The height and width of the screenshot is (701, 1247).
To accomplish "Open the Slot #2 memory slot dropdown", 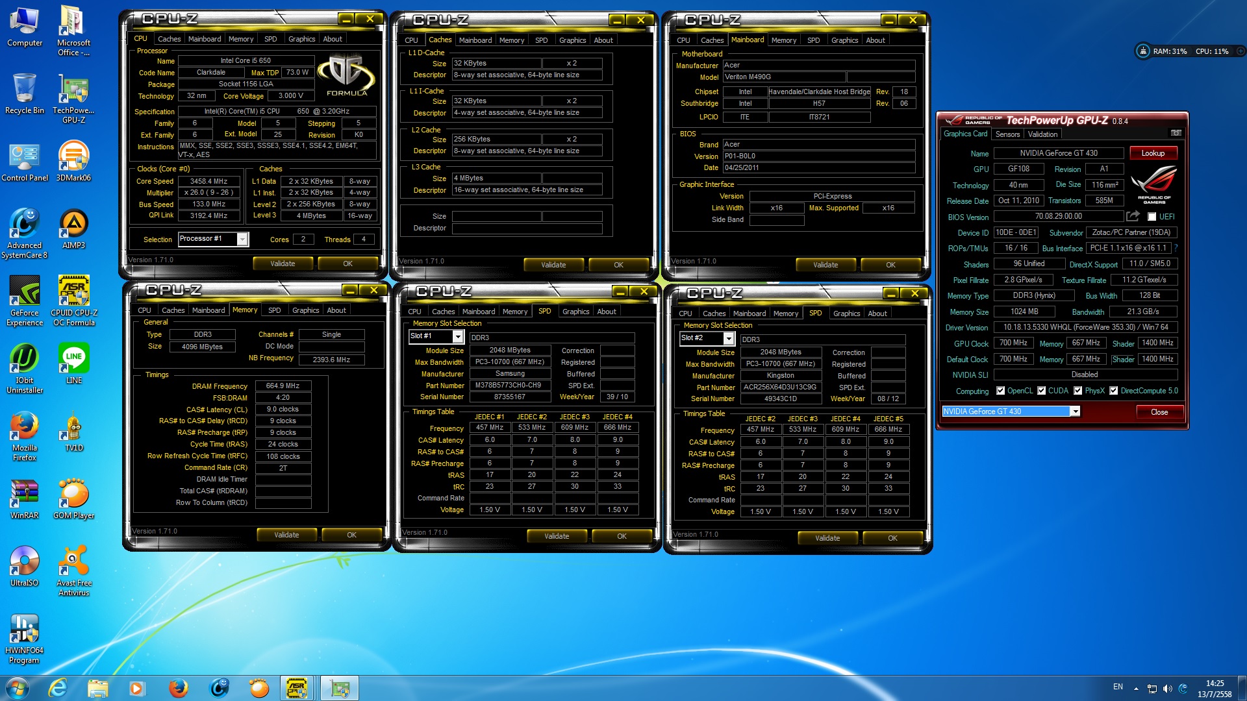I will pos(729,339).
